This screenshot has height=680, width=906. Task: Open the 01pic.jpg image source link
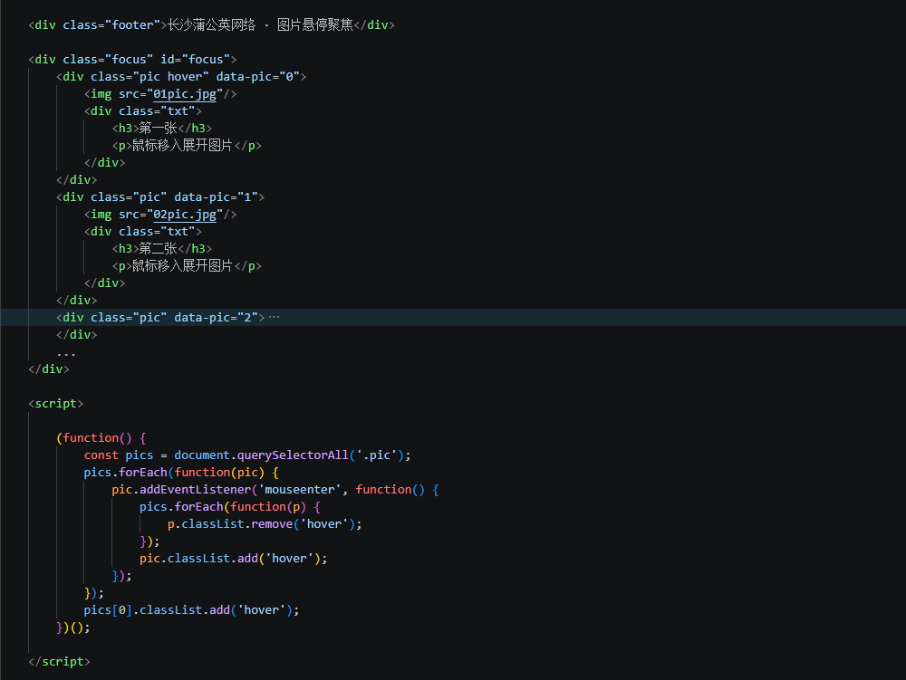point(184,93)
